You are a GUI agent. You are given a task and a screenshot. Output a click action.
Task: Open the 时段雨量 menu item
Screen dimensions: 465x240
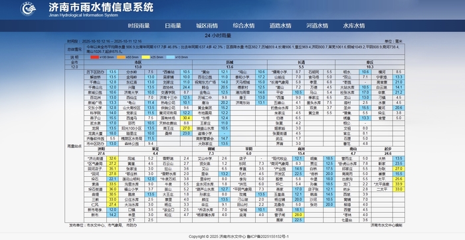(x=139, y=26)
